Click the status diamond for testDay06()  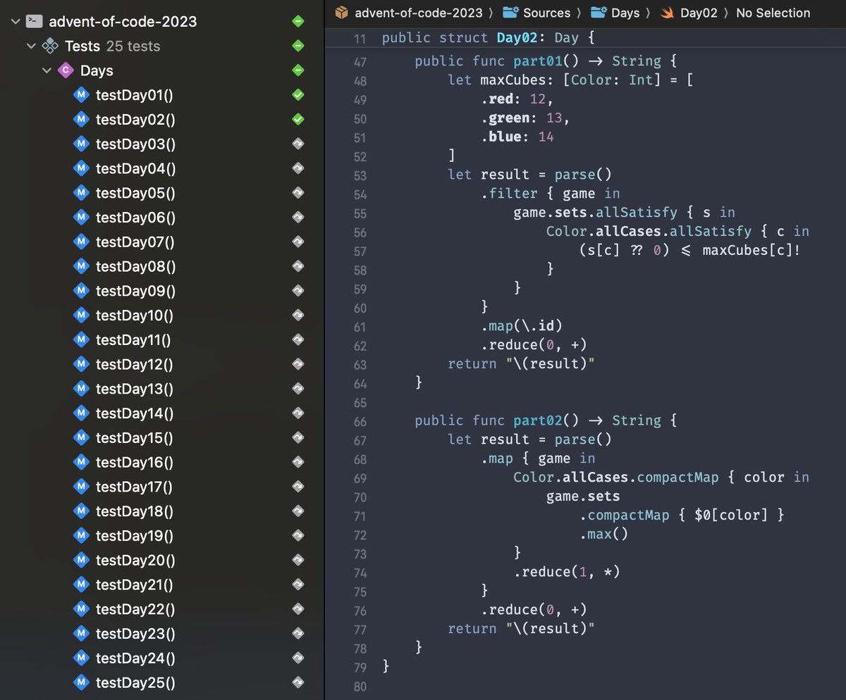[298, 218]
